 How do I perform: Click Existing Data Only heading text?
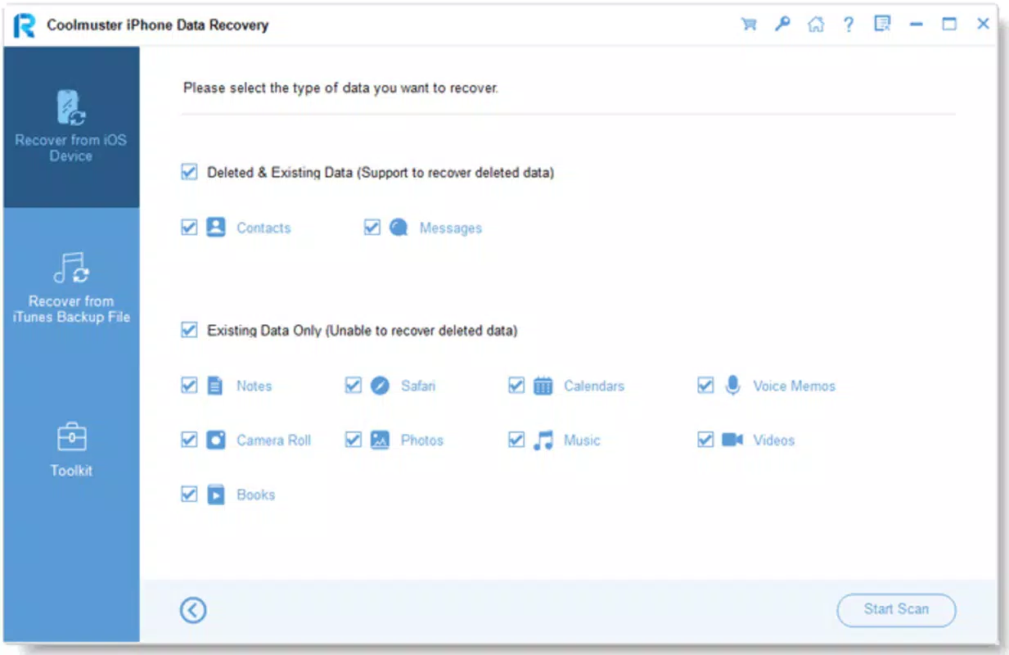[363, 331]
